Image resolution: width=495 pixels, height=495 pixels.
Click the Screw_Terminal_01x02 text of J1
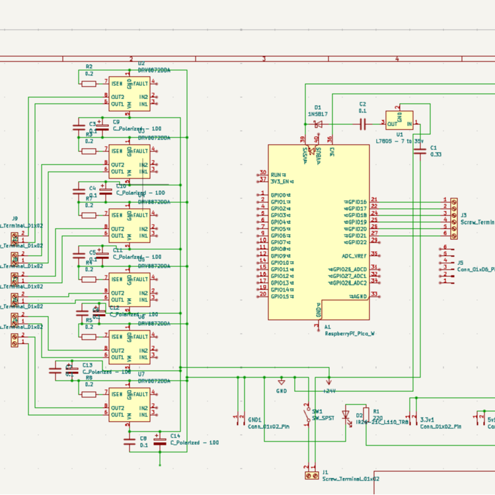click(351, 479)
